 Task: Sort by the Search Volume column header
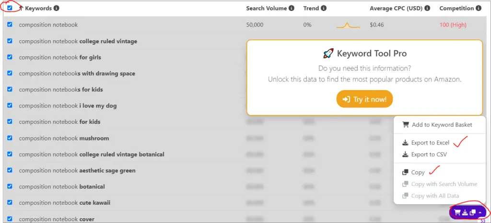tap(267, 9)
